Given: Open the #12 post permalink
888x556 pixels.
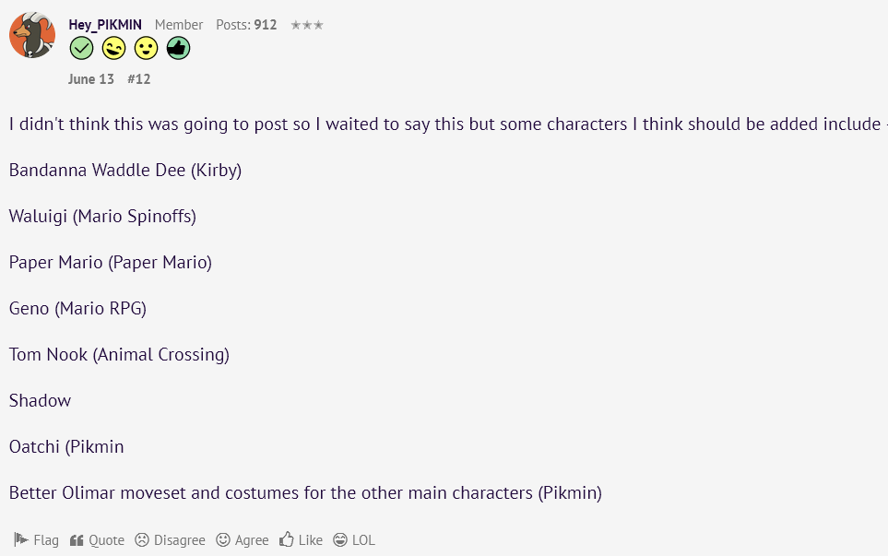Looking at the screenshot, I should (x=138, y=79).
